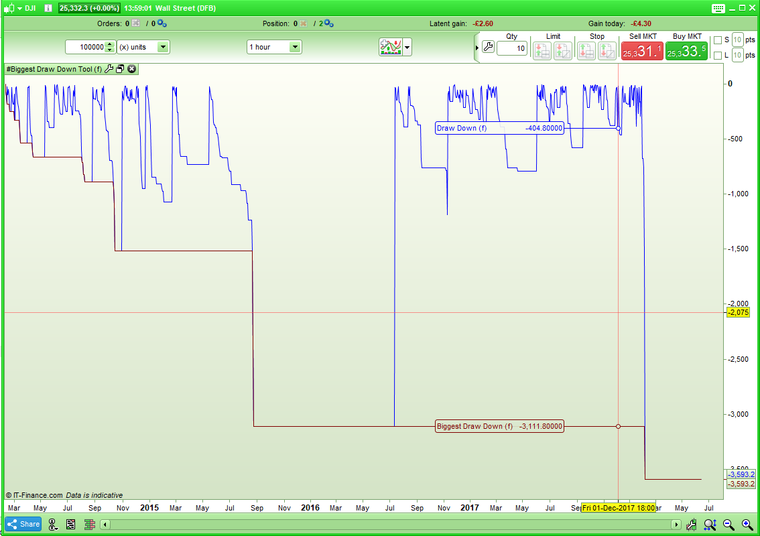Click the Sell MKT price button
The image size is (760, 536).
[642, 51]
